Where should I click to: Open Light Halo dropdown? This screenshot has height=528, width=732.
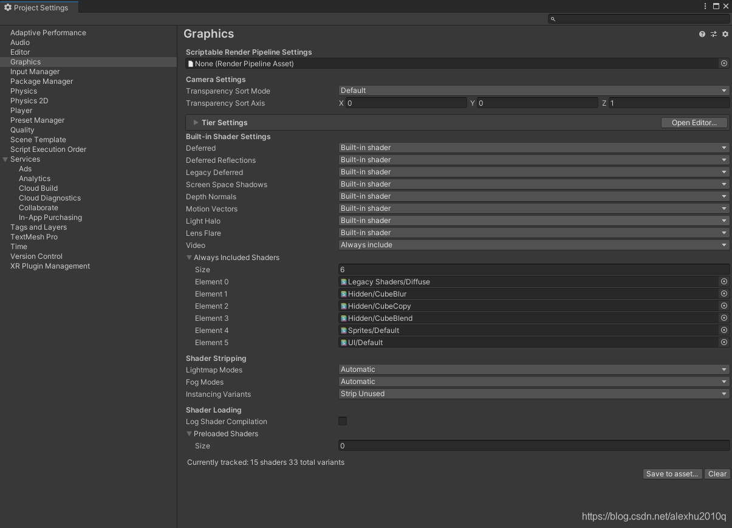(534, 221)
